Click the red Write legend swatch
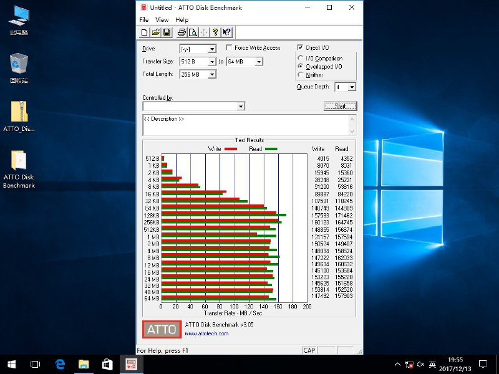This screenshot has width=499, height=374. (x=230, y=149)
